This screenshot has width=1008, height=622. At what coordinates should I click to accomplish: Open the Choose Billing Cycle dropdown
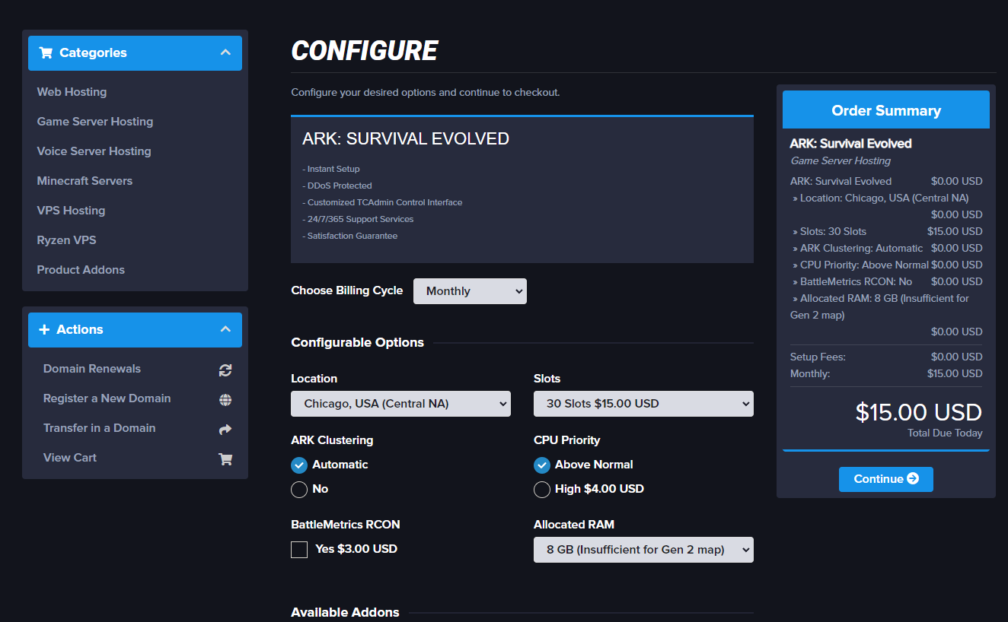coord(470,290)
